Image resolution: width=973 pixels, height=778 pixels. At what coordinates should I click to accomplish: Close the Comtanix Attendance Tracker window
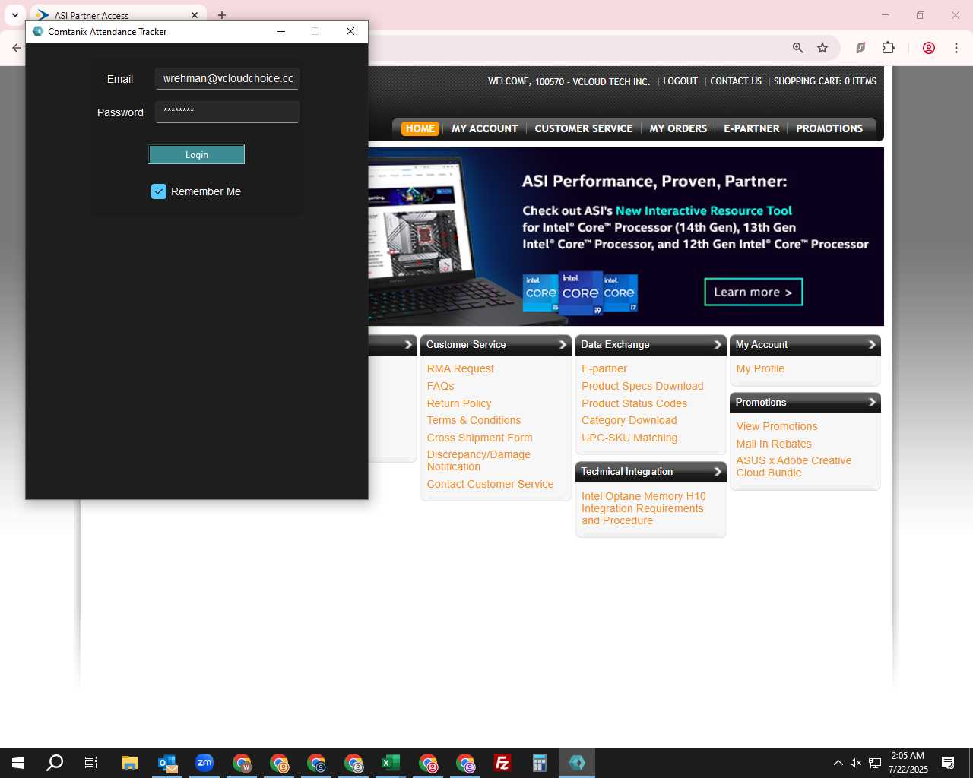350,31
